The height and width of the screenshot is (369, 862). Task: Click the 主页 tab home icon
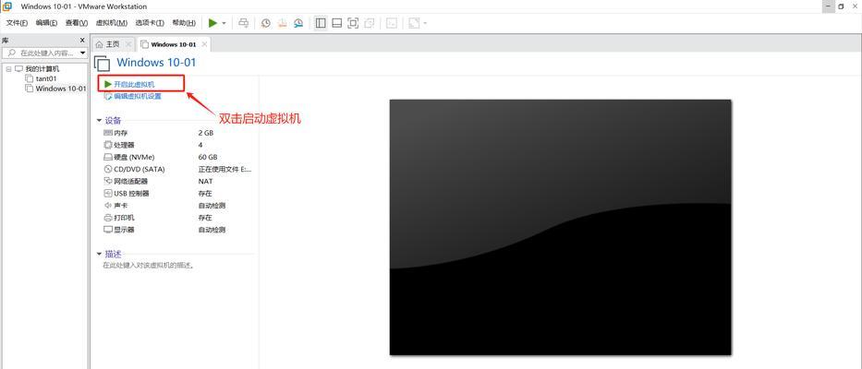click(99, 44)
